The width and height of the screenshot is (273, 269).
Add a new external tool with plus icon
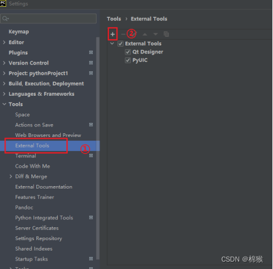click(113, 34)
